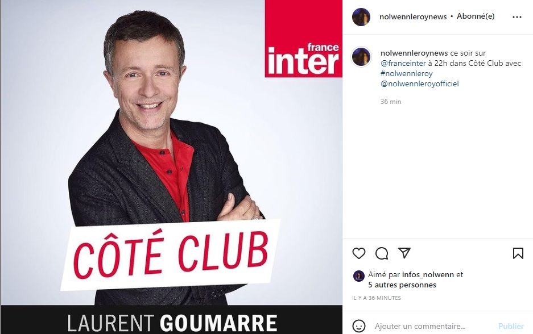Open @nolwennleroyofficiel profile mention
The width and height of the screenshot is (533, 334).
point(420,83)
